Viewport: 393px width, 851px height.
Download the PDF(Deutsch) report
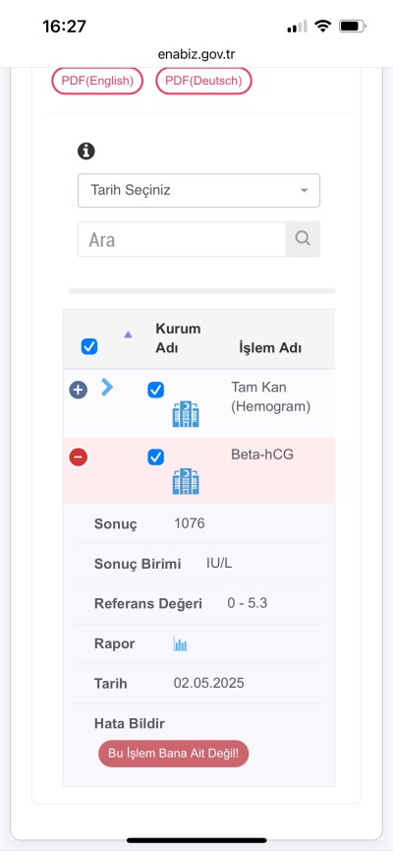(x=203, y=81)
